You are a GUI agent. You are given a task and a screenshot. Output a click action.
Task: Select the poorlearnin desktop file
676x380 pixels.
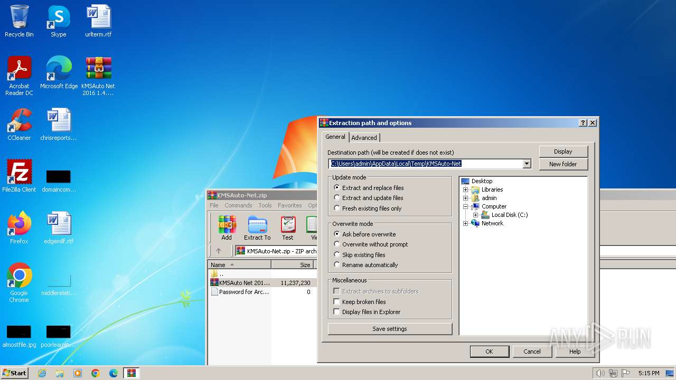click(59, 337)
